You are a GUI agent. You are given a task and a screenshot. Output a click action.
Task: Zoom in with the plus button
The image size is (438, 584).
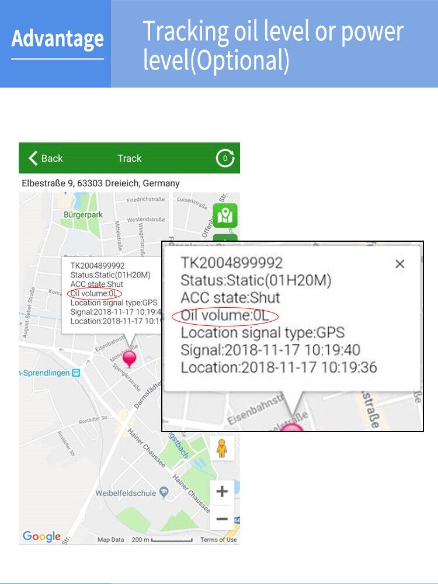pyautogui.click(x=222, y=491)
